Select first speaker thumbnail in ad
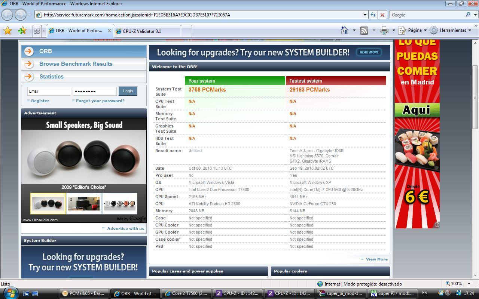Screen dimensions: 479x299 click(x=48, y=204)
